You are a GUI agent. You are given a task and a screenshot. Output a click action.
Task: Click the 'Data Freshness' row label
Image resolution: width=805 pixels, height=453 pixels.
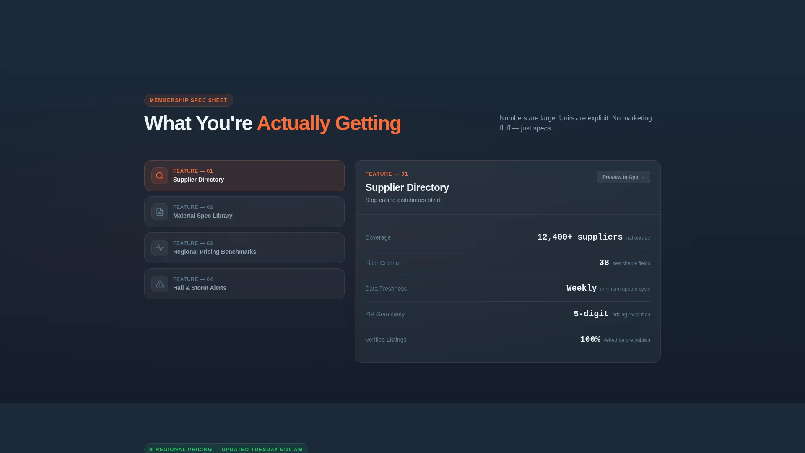386,289
